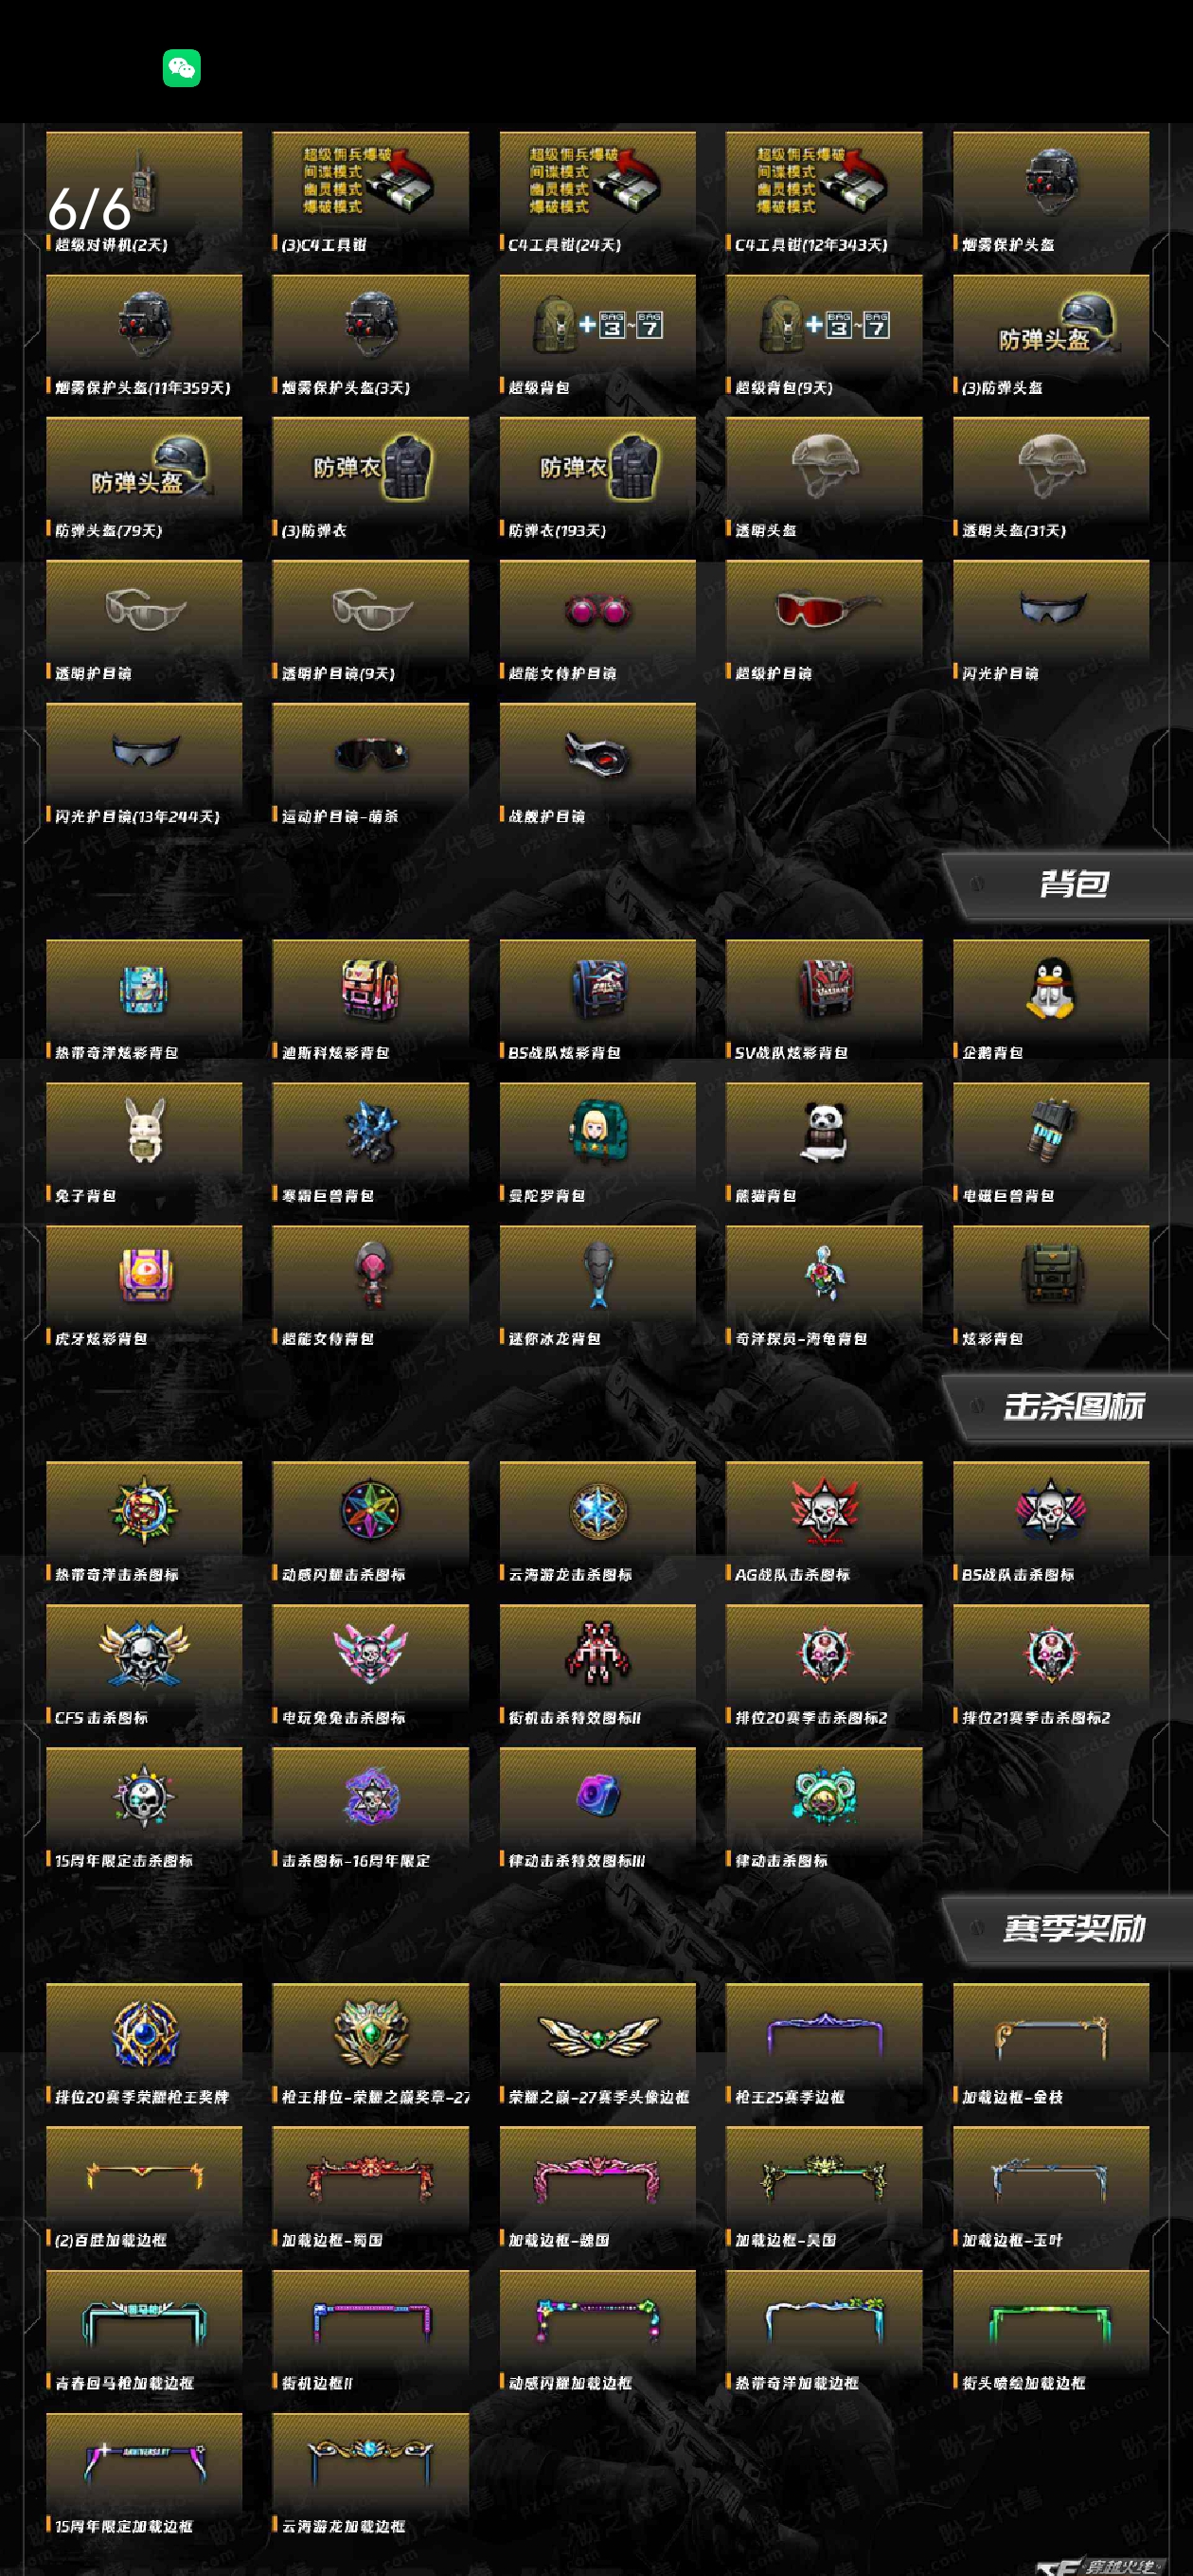1193x2576 pixels.
Task: Select the 企鹅背包 penguin backpack icon
Action: (x=1050, y=989)
